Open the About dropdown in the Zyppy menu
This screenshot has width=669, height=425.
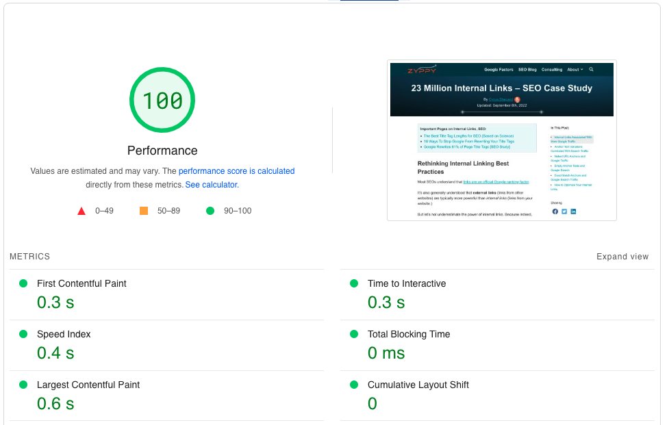pos(574,69)
